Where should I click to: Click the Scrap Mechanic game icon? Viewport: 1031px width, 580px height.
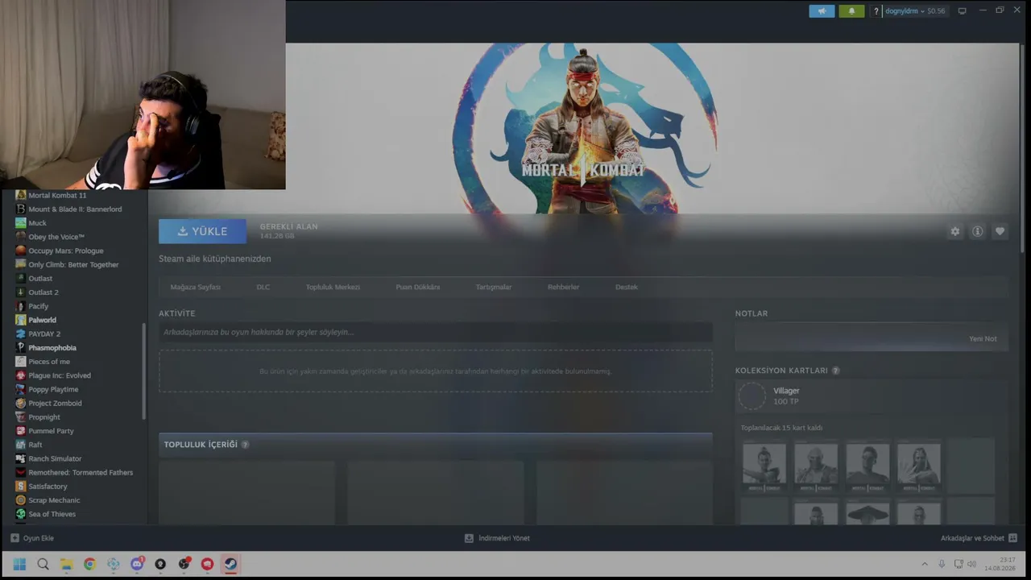tap(20, 500)
